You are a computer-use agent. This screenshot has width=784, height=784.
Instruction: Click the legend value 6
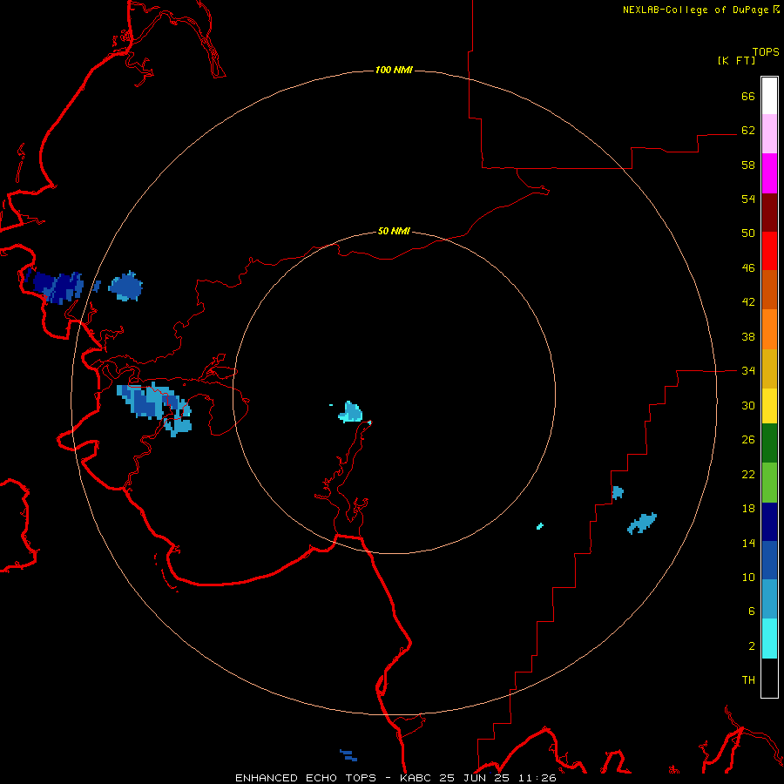[x=752, y=611]
